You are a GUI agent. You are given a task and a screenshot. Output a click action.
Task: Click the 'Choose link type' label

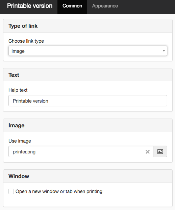coord(26,41)
